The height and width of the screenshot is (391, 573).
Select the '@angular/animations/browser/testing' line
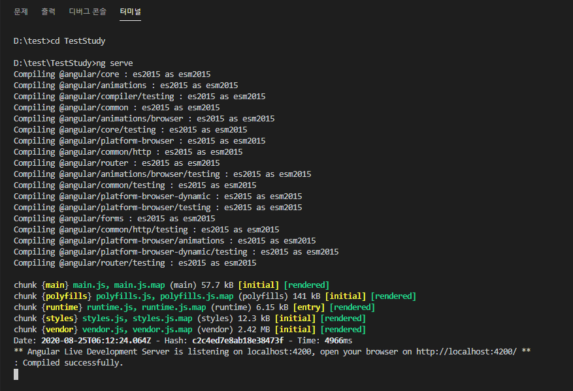coord(162,174)
